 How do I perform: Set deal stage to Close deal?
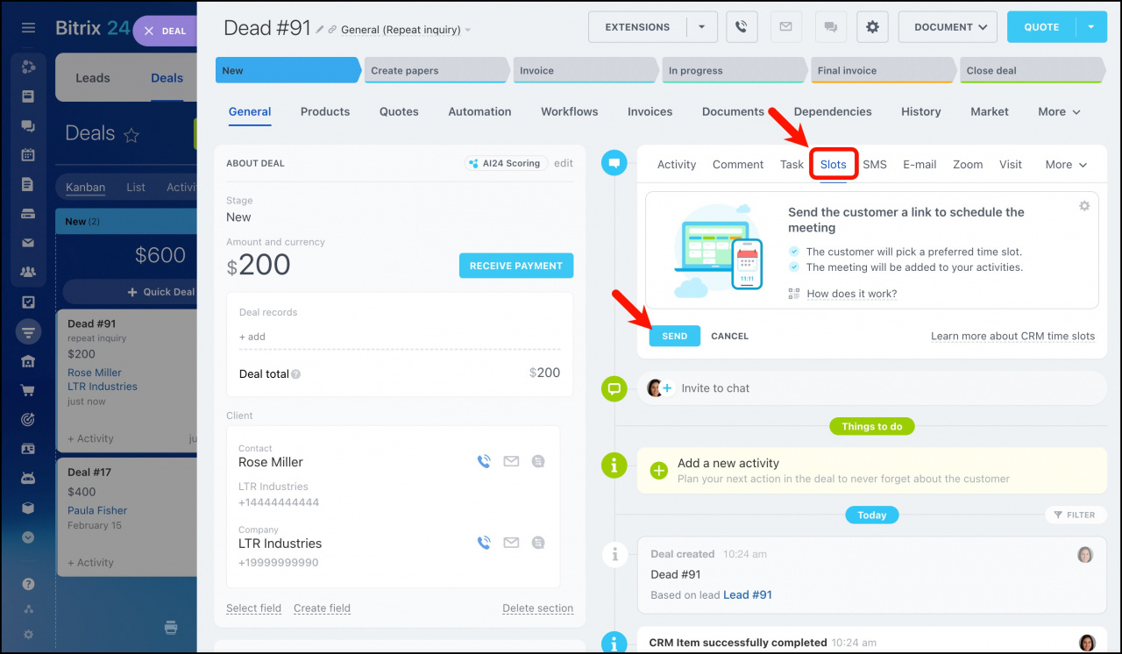click(x=1032, y=70)
